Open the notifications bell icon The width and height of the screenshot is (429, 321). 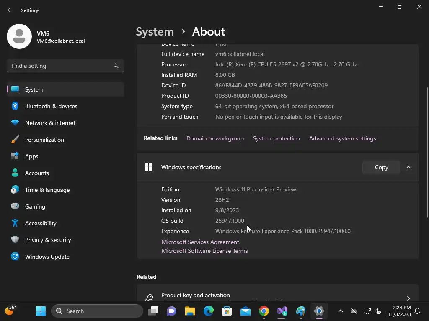[x=417, y=311]
